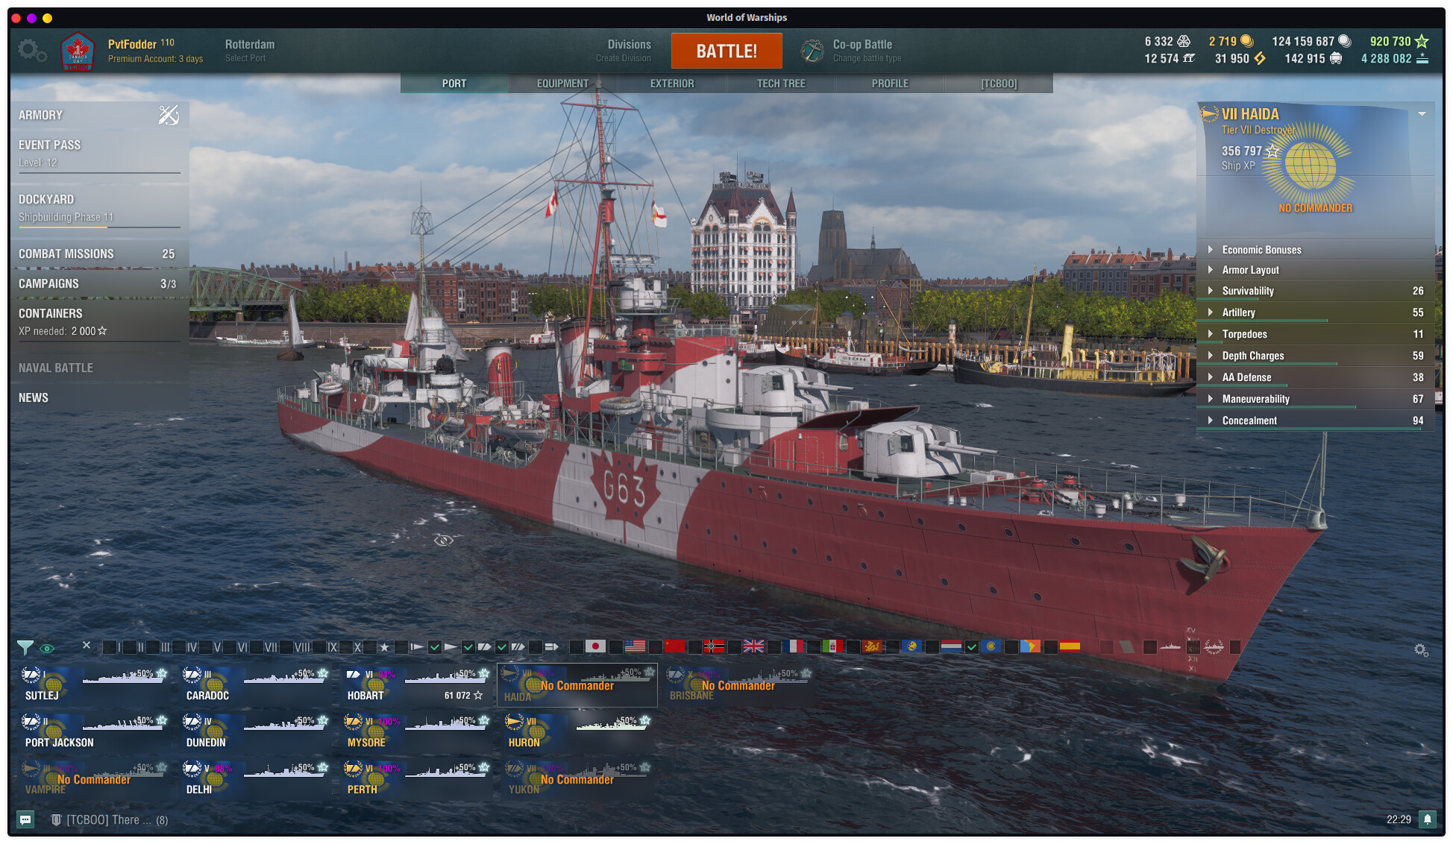Expand Maneuverability parameters
This screenshot has width=1453, height=844.
tap(1316, 399)
